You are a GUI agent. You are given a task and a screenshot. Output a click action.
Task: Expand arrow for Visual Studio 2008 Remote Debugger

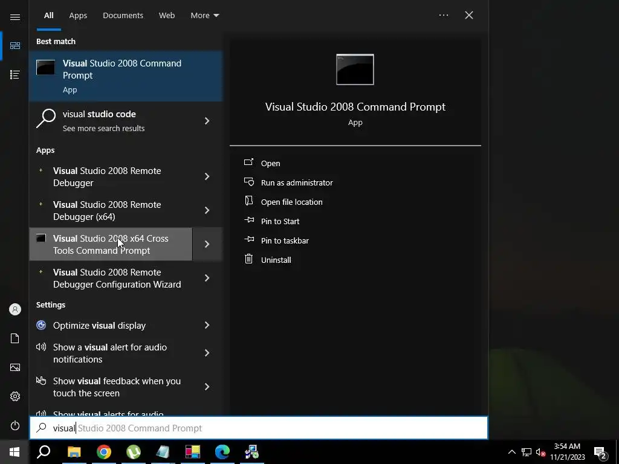point(207,177)
